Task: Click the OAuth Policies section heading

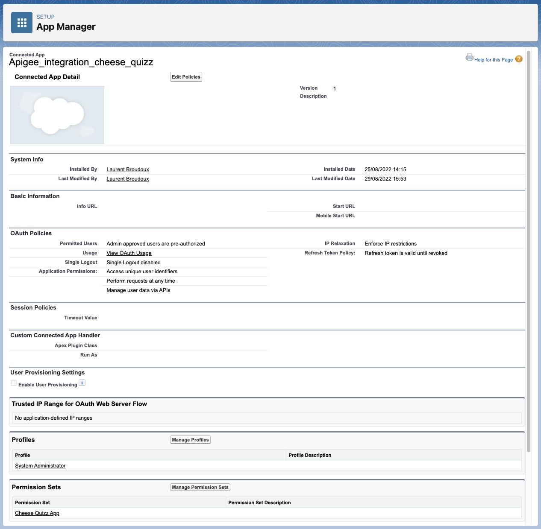Action: (x=31, y=234)
